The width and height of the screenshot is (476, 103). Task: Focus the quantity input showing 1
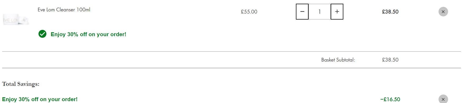pos(320,12)
